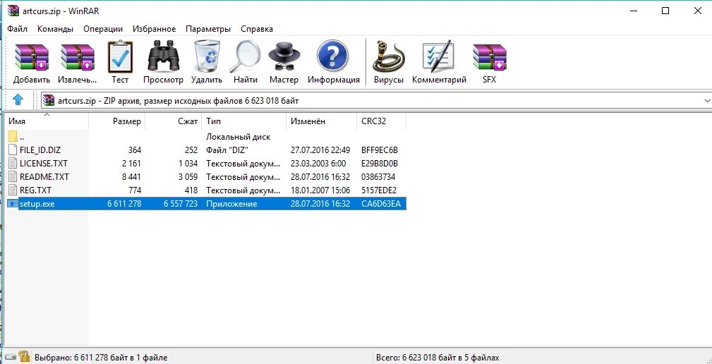Screen dimensions: 712x364
Task: Show archive Информация icon
Action: 333,56
